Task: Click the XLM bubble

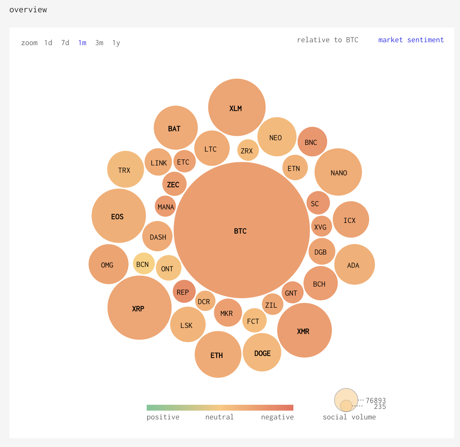Action: tap(237, 107)
